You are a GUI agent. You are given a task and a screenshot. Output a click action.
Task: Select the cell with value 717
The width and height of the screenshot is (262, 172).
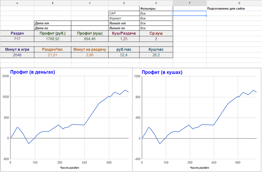coord(17,39)
